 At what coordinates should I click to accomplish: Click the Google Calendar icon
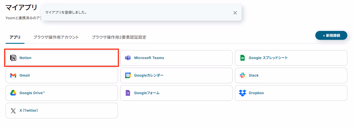click(128, 75)
